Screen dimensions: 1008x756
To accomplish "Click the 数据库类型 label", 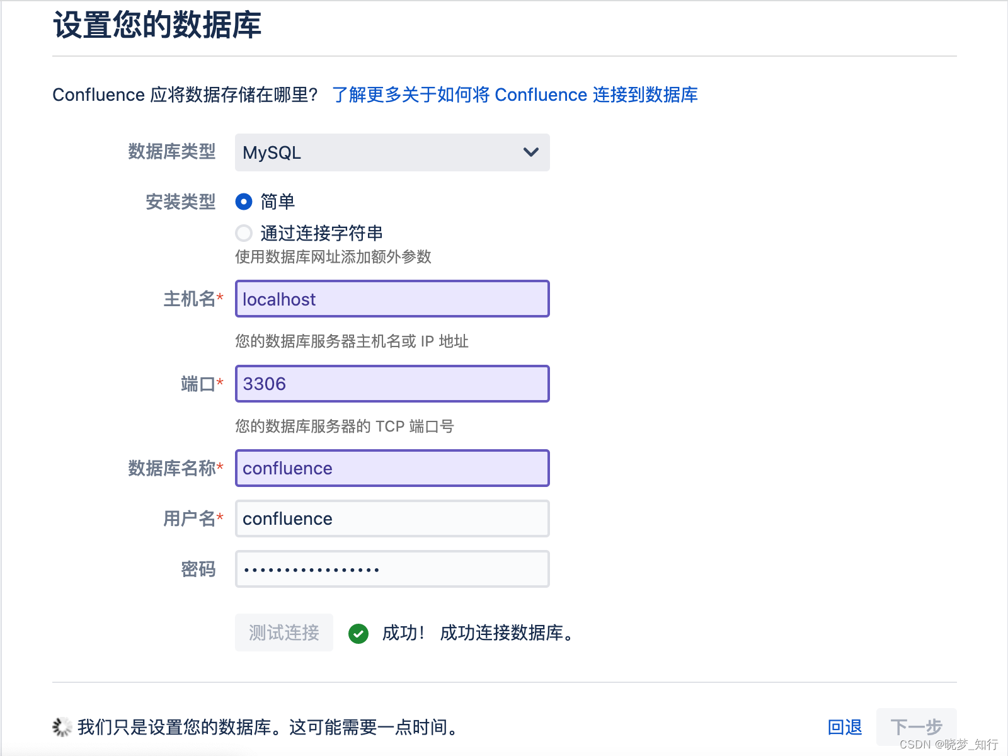I will pos(172,152).
